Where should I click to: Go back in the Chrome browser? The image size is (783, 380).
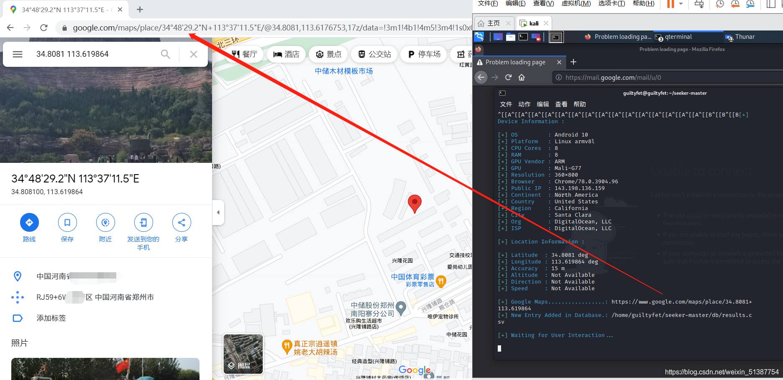pyautogui.click(x=10, y=28)
